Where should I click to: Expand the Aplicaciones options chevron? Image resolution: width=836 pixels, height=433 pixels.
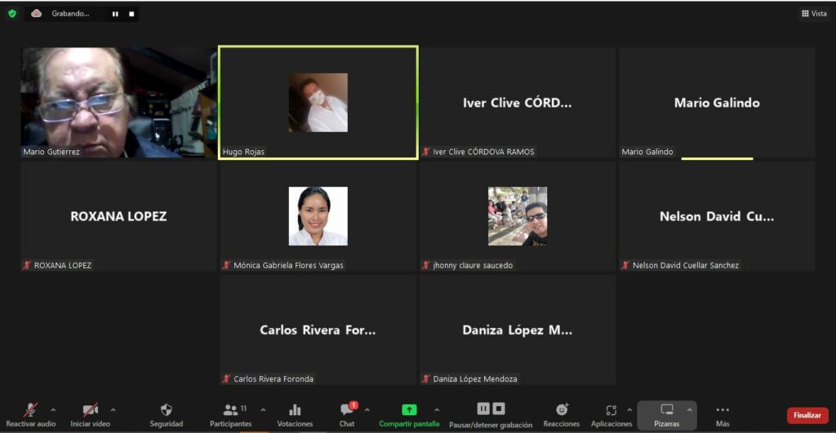coord(629,410)
